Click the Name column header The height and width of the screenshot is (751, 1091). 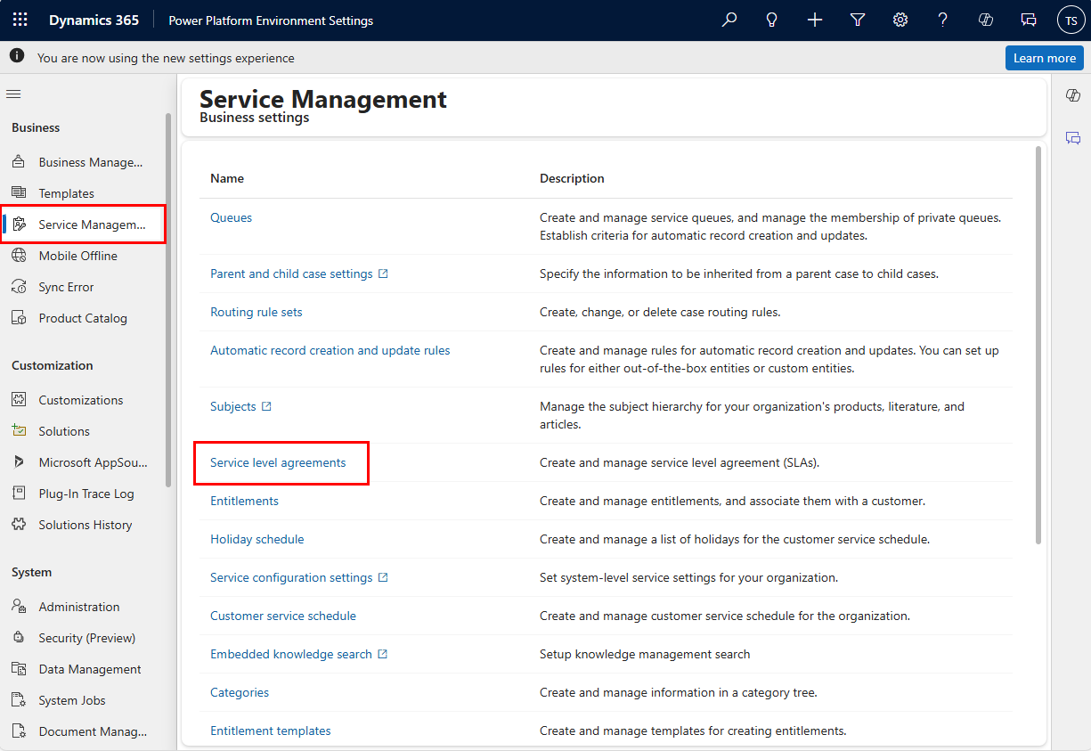pos(227,178)
